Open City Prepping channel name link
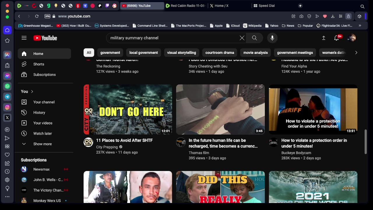 (107, 147)
